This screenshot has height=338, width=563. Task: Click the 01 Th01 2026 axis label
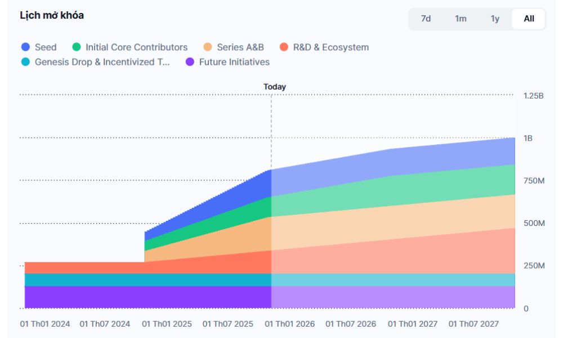pos(289,324)
